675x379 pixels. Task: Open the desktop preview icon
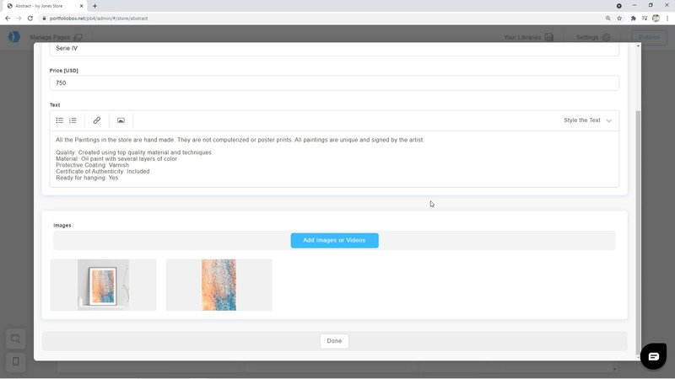tap(15, 339)
